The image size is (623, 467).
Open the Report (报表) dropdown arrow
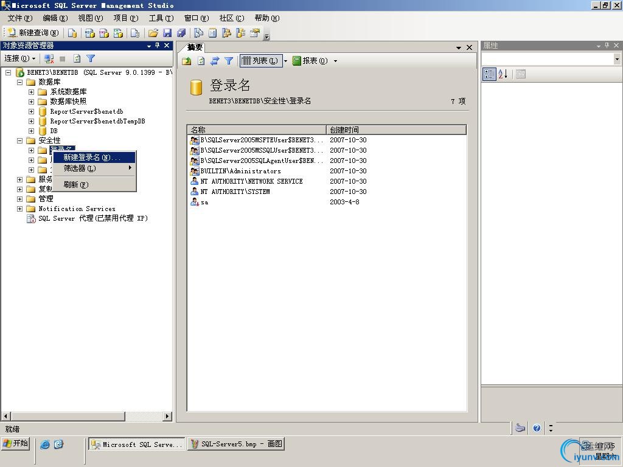point(335,61)
